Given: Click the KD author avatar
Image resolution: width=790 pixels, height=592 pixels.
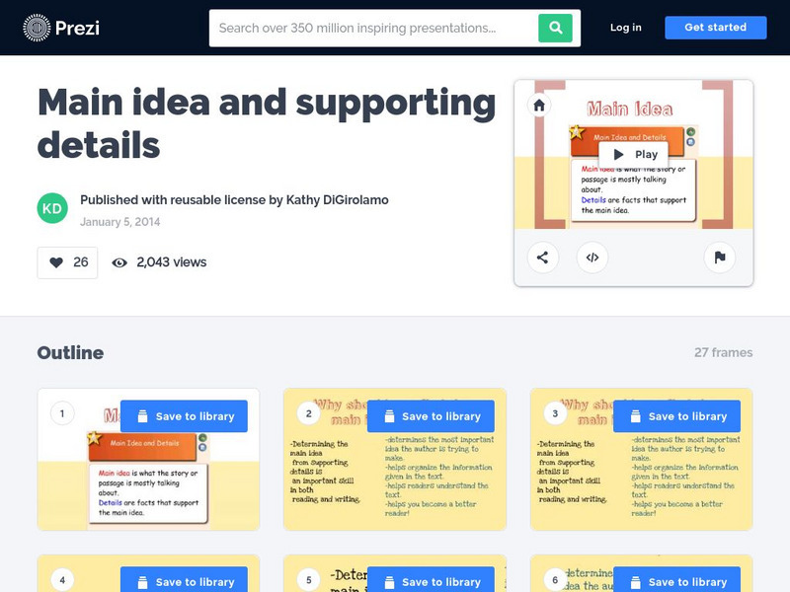Looking at the screenshot, I should tap(52, 208).
